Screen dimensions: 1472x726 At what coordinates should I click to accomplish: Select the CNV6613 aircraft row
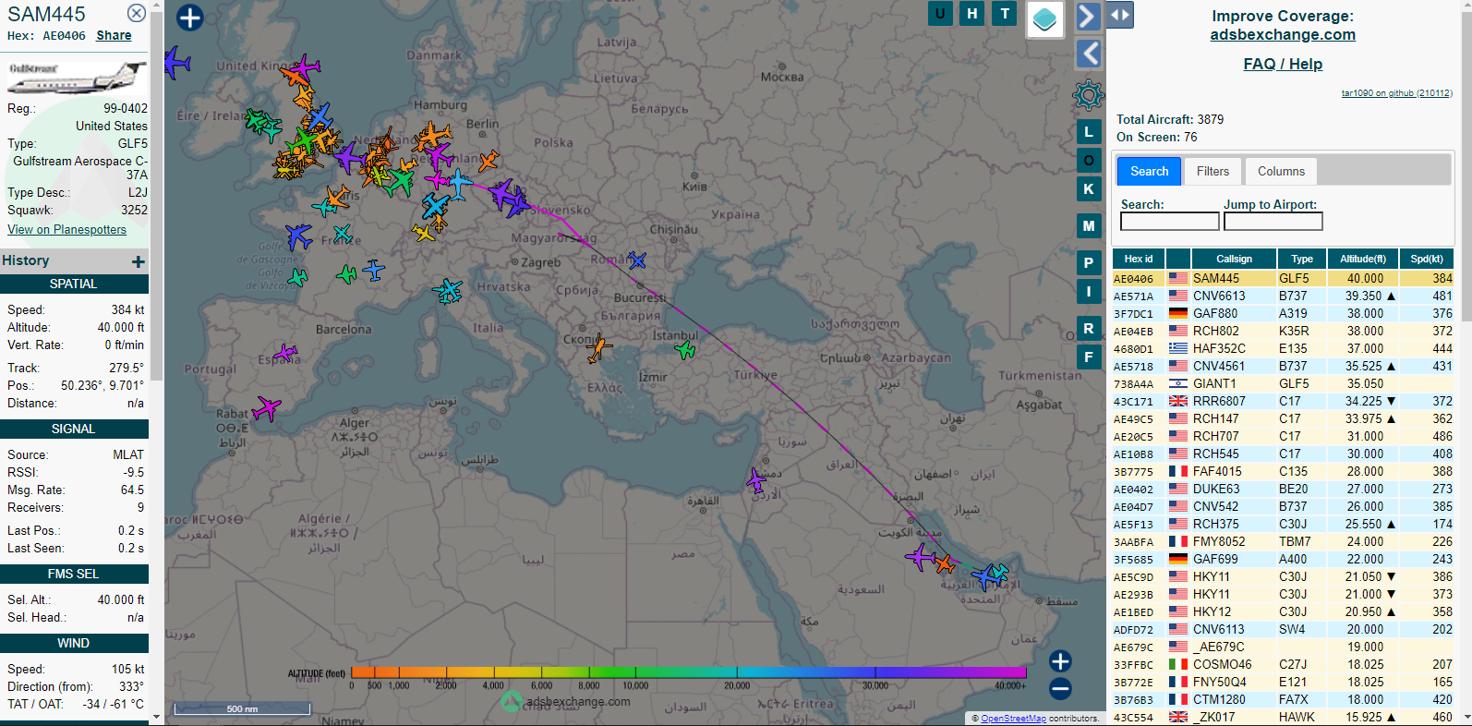1283,296
